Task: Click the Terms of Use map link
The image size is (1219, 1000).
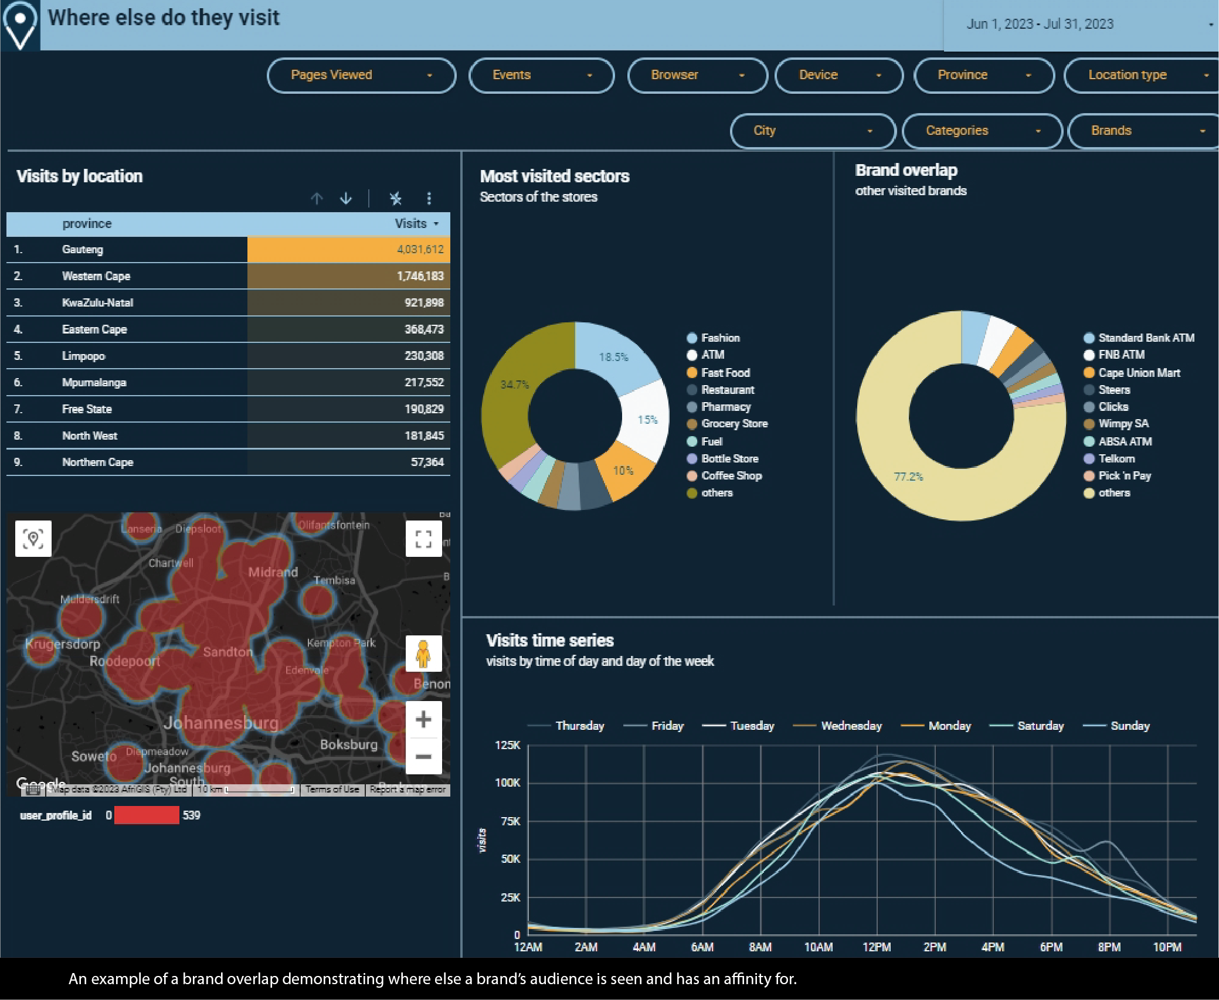Action: point(332,790)
